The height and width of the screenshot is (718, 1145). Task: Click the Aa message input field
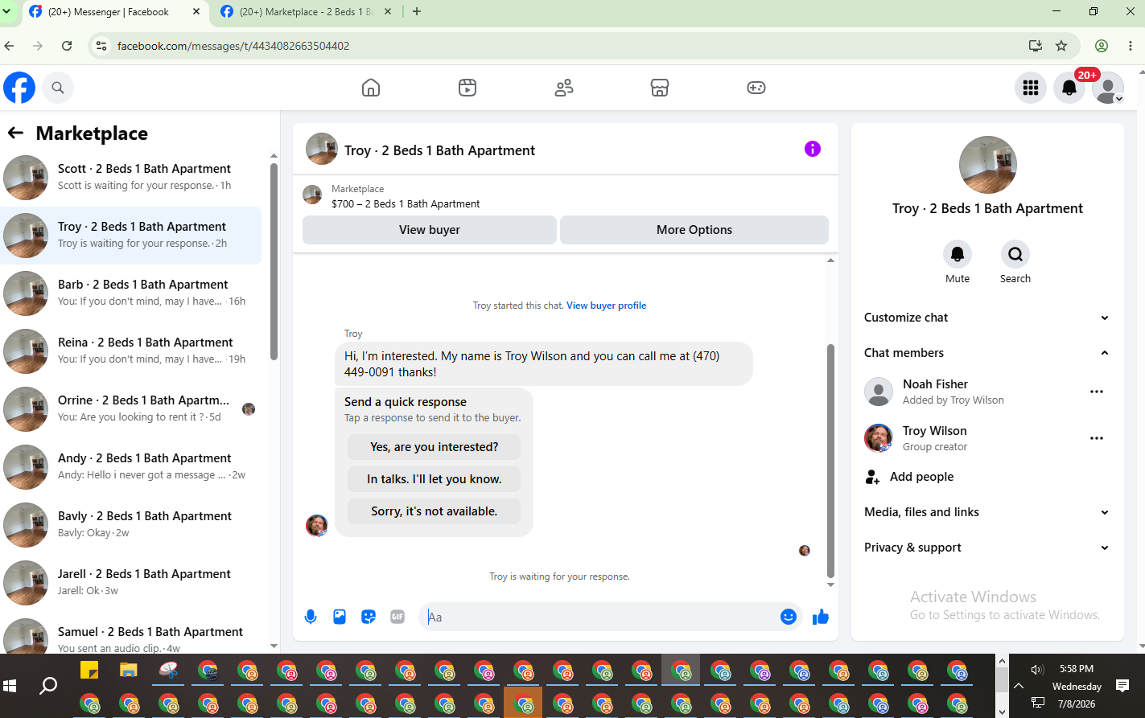(599, 617)
